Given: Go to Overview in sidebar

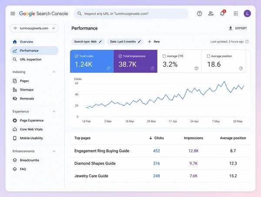Looking at the screenshot, I should [34, 42].
